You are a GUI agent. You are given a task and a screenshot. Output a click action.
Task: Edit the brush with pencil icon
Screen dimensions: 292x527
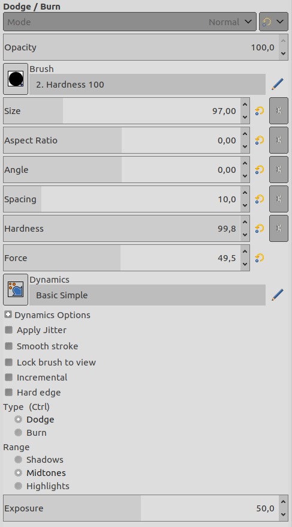[x=277, y=85]
